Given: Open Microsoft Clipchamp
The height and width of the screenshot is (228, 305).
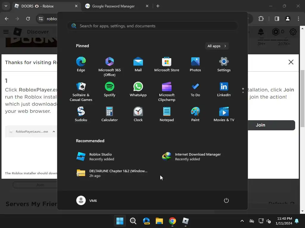Looking at the screenshot, I should click(x=167, y=91).
